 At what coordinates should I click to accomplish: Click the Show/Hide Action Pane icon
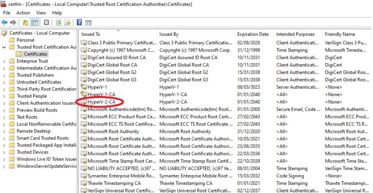pyautogui.click(x=88, y=23)
